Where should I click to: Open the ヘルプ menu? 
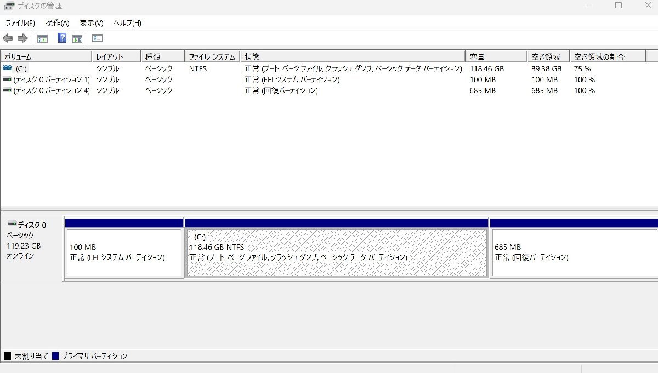click(x=126, y=23)
